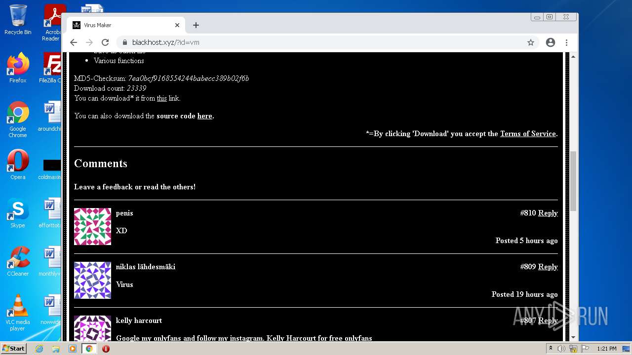Open the Recycle Bin desktop icon
The width and height of the screenshot is (632, 355).
tap(18, 20)
